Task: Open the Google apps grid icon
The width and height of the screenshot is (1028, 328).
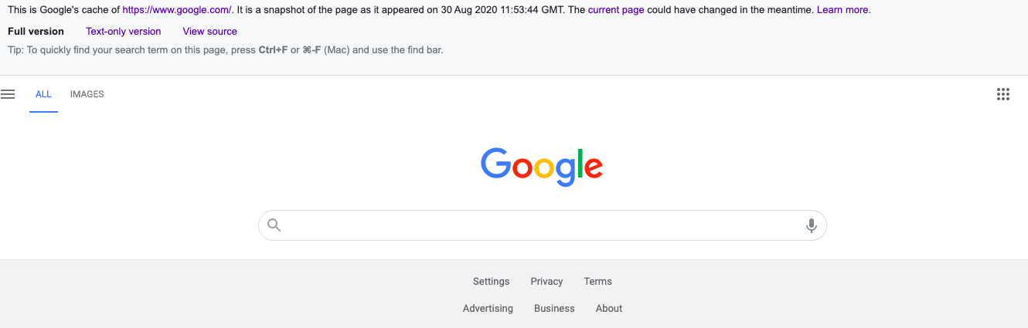Action: click(x=1003, y=94)
